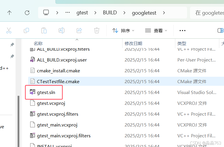Click navigation pane vertical scrollbar
The height and width of the screenshot is (147, 224).
pos(18,121)
